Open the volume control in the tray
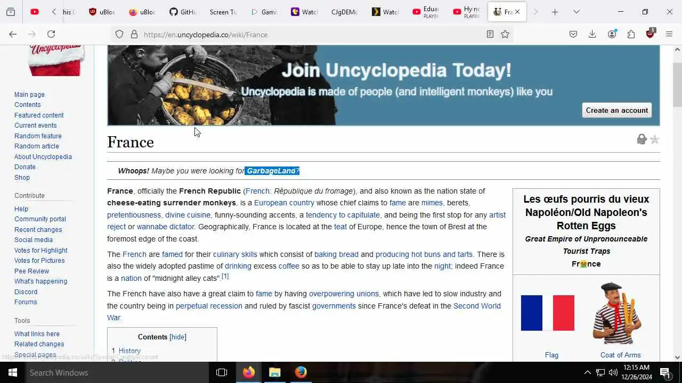This screenshot has width=682, height=383. pos(613,372)
